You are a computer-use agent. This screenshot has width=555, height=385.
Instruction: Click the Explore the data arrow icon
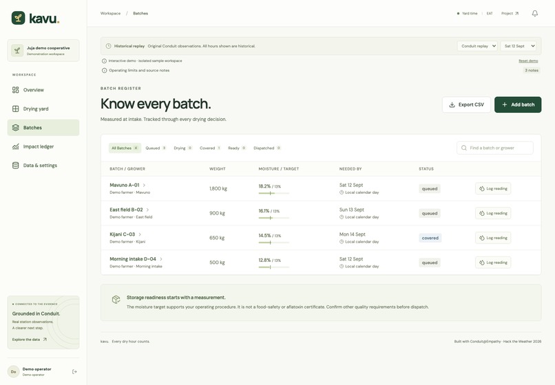[x=45, y=340]
